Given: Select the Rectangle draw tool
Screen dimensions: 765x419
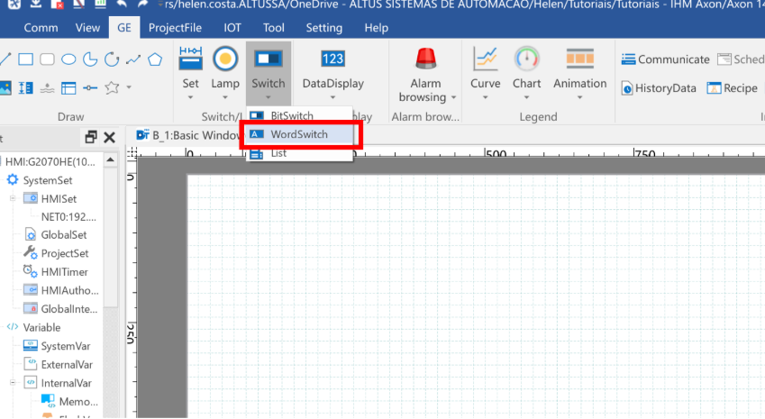Looking at the screenshot, I should coord(25,59).
